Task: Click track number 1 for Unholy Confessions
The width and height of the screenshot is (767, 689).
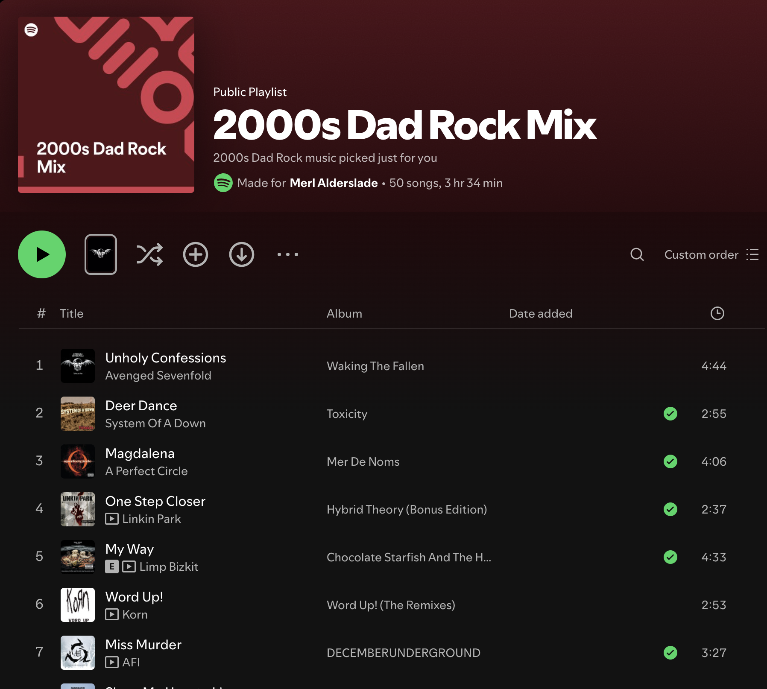Action: (x=39, y=365)
